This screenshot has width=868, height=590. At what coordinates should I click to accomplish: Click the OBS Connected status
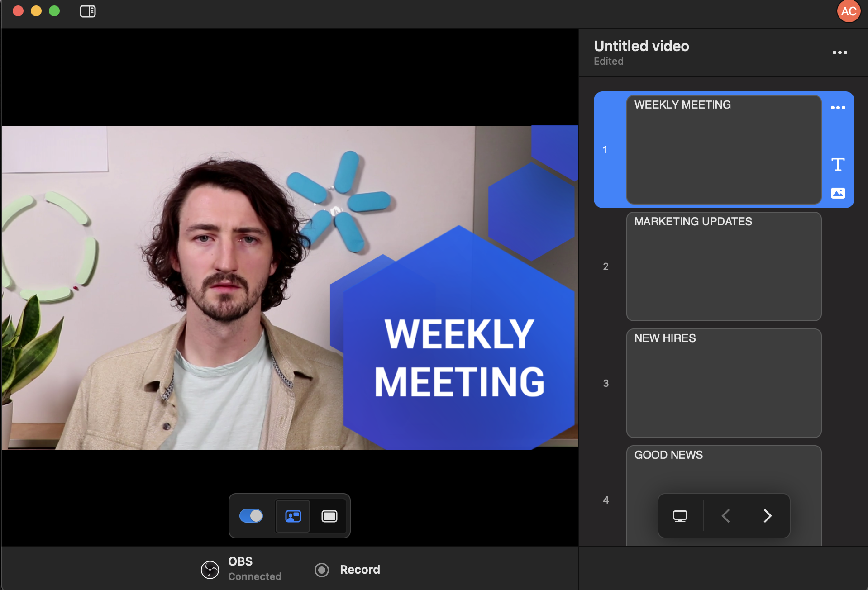[254, 569]
